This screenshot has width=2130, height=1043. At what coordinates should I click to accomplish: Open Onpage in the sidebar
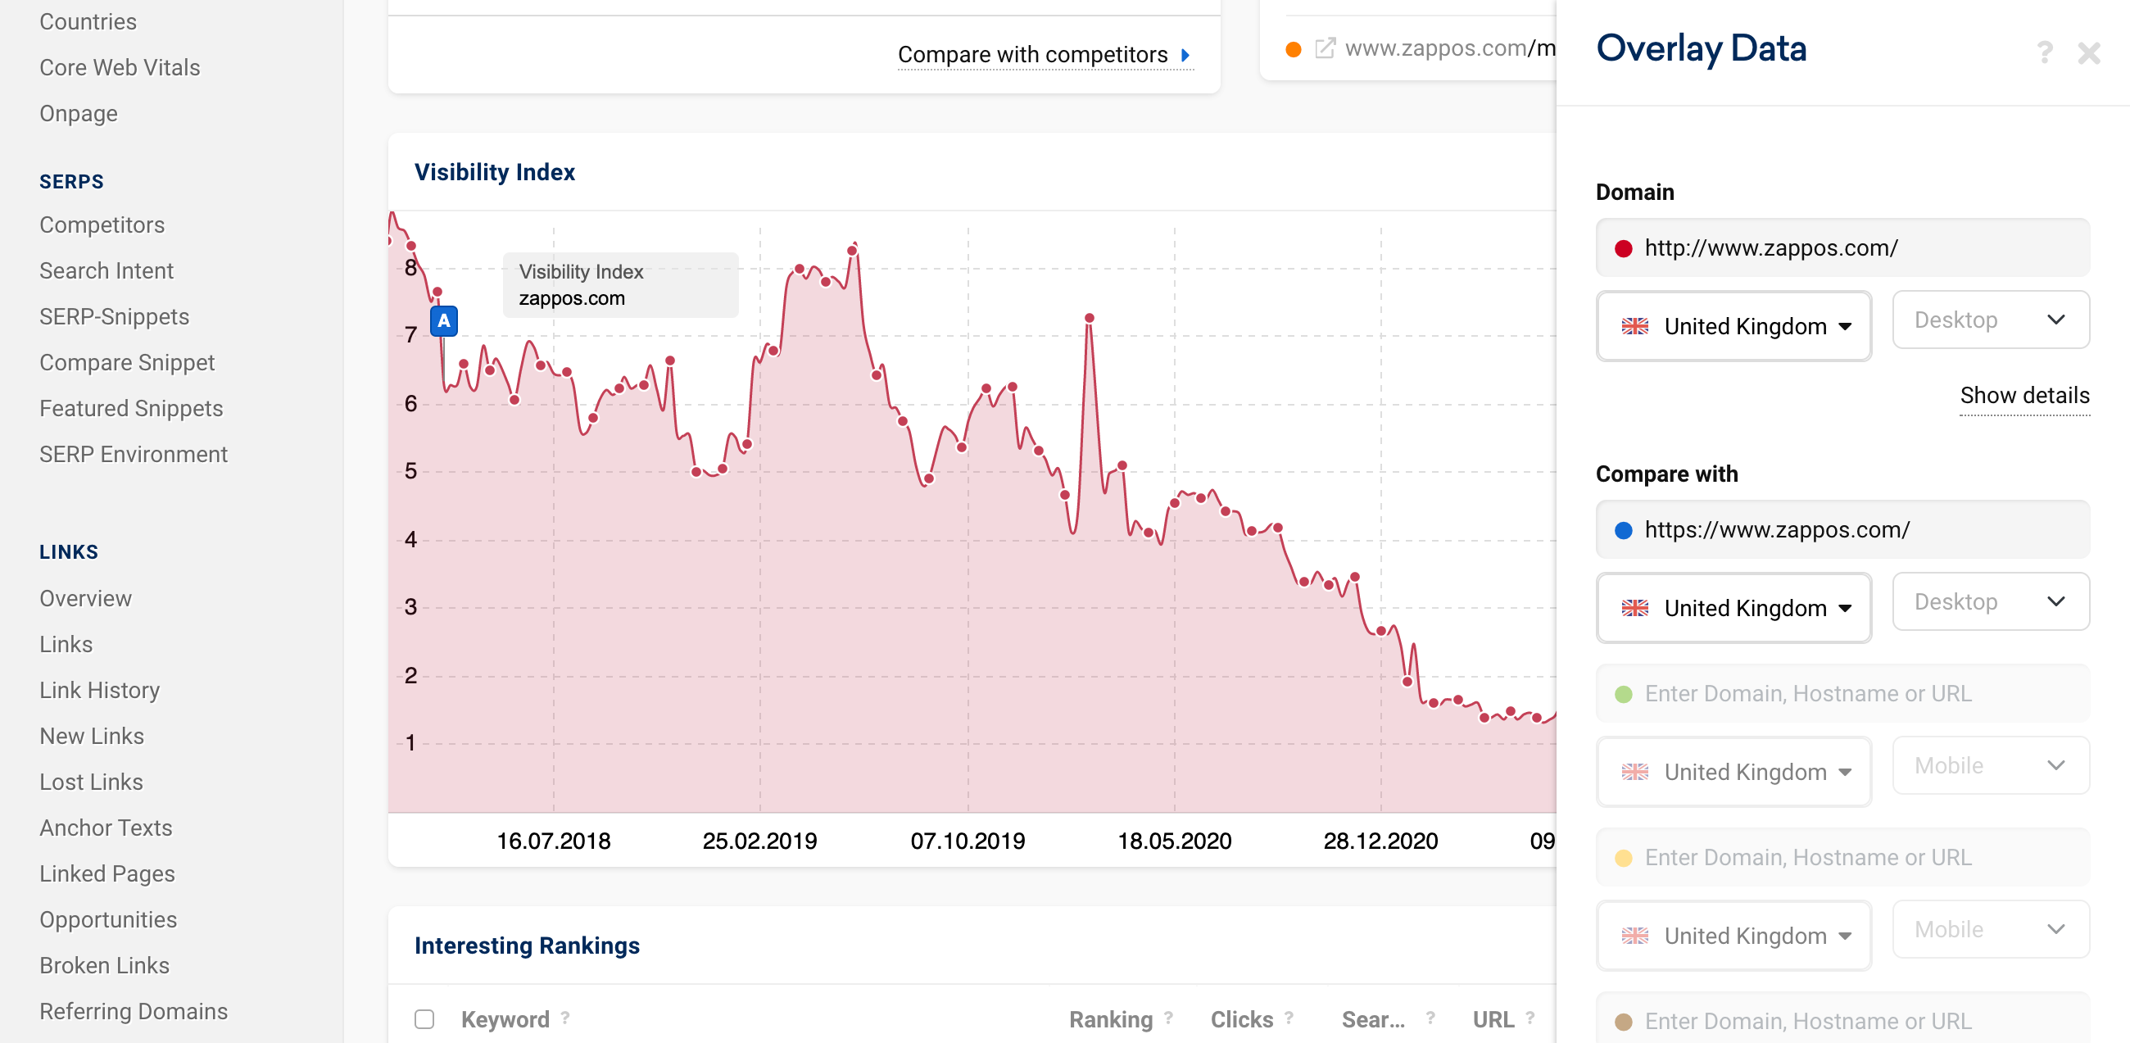click(x=79, y=114)
